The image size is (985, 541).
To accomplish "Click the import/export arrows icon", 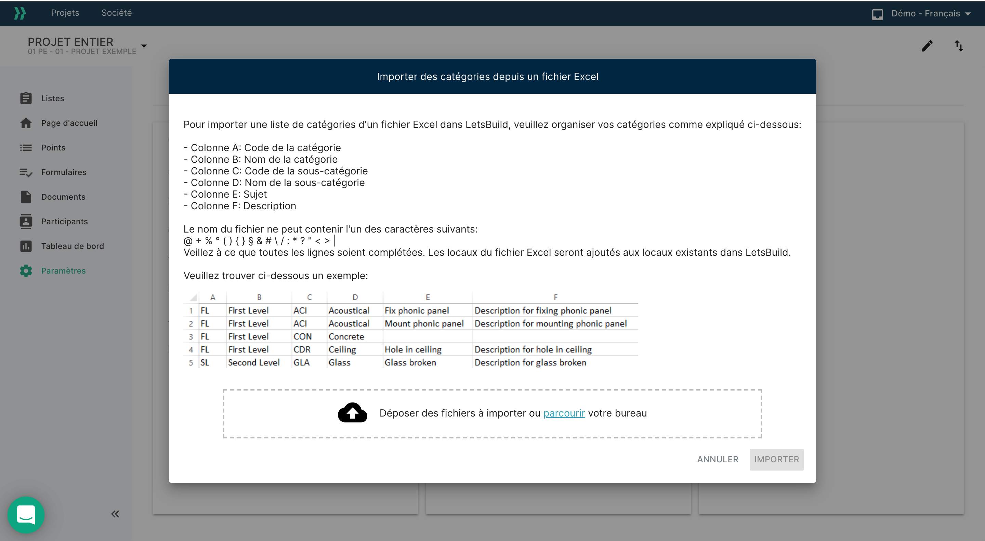I will (x=959, y=46).
